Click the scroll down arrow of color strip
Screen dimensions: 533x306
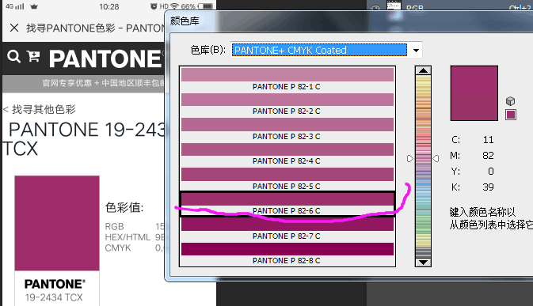point(423,263)
